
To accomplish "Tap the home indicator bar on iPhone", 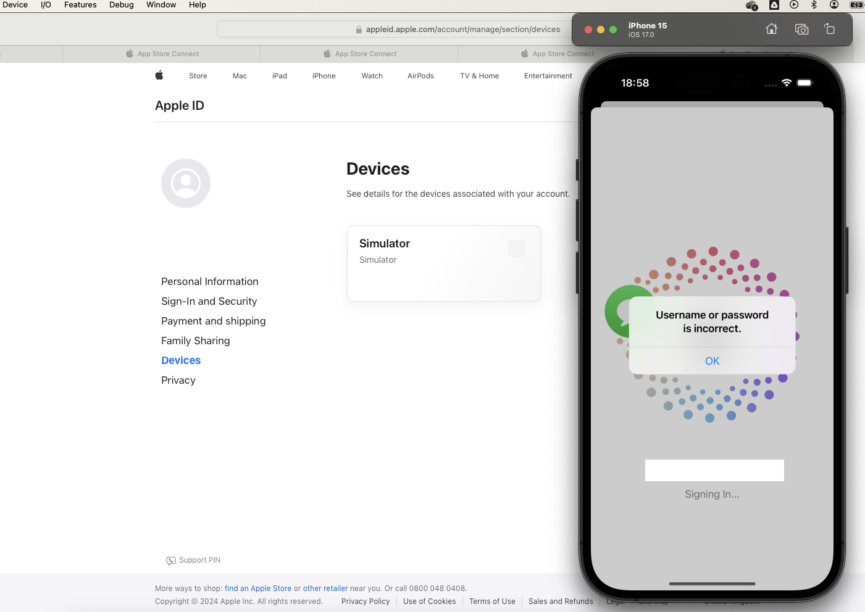I will 712,584.
